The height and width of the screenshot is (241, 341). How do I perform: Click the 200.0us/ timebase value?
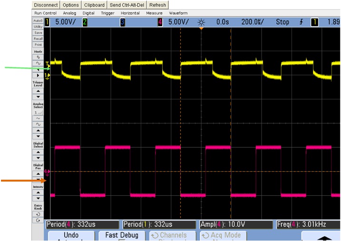click(x=253, y=22)
